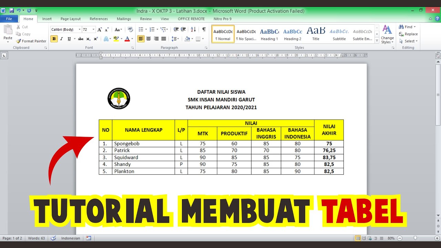Image resolution: width=441 pixels, height=248 pixels.
Task: Click the Redo/Repeat icon
Action: 29,11
